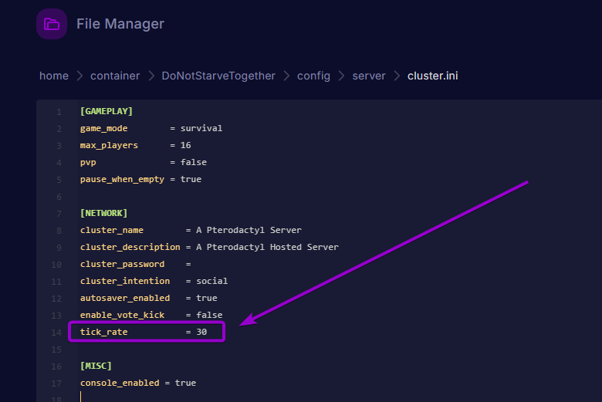Click the cluster_name value text

click(249, 230)
